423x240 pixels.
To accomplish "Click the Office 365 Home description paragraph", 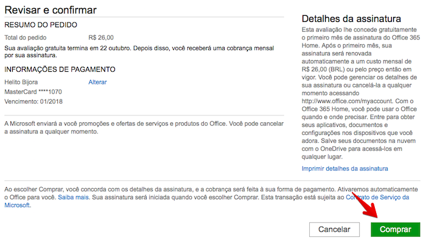I will (360, 93).
